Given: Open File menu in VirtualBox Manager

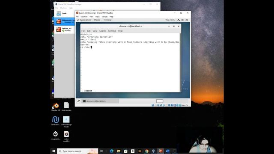Looking at the screenshot, I should pos(57,8).
